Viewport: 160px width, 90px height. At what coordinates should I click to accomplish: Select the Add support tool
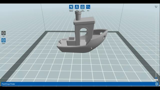(x=3, y=33)
